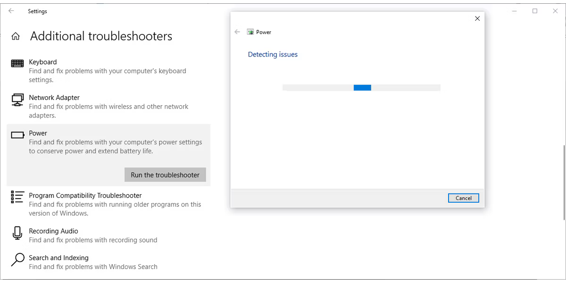Close the Power troubleshooter dialog

(x=477, y=18)
